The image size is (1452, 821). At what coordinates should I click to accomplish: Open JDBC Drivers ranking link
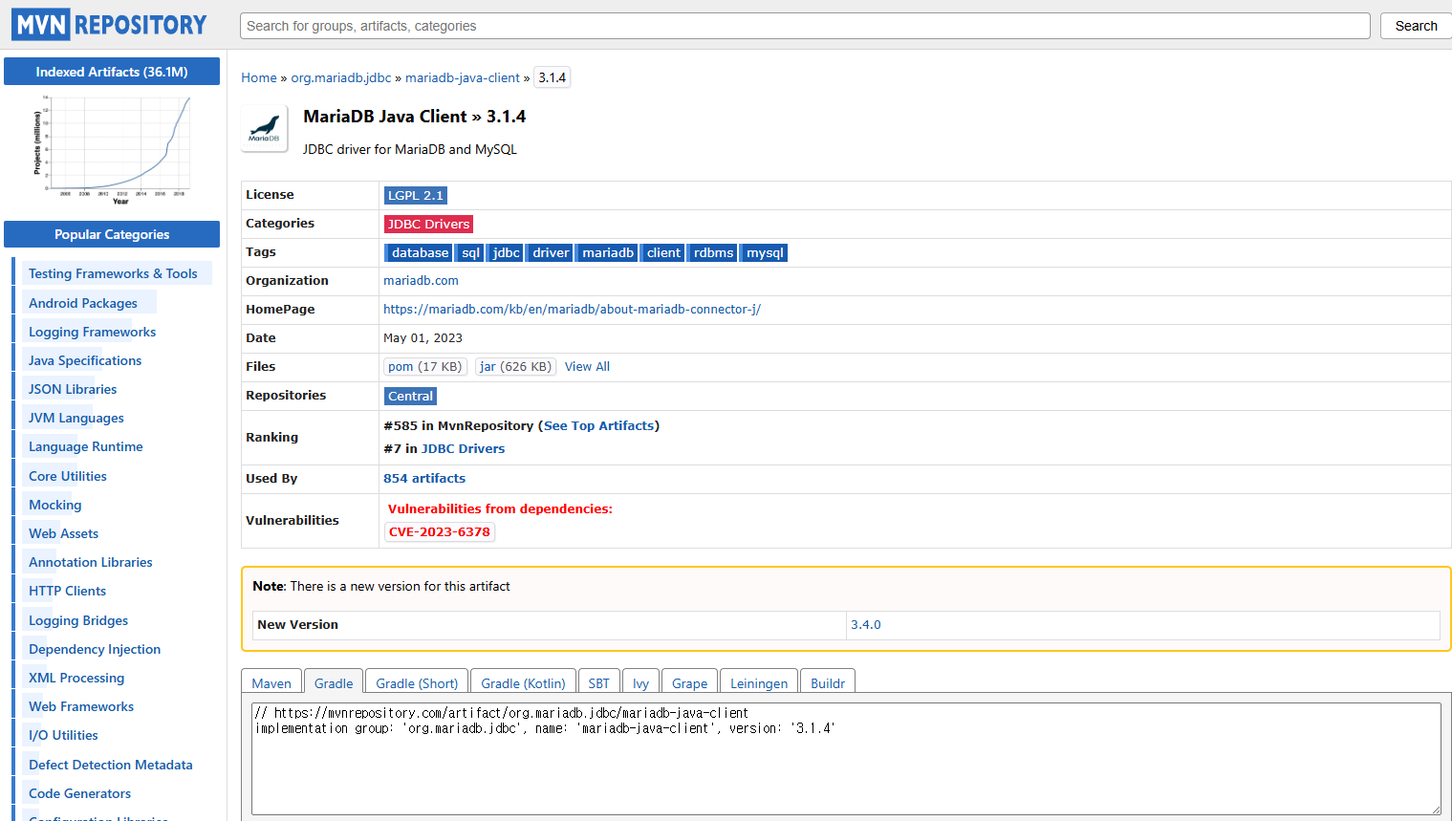[x=463, y=449]
